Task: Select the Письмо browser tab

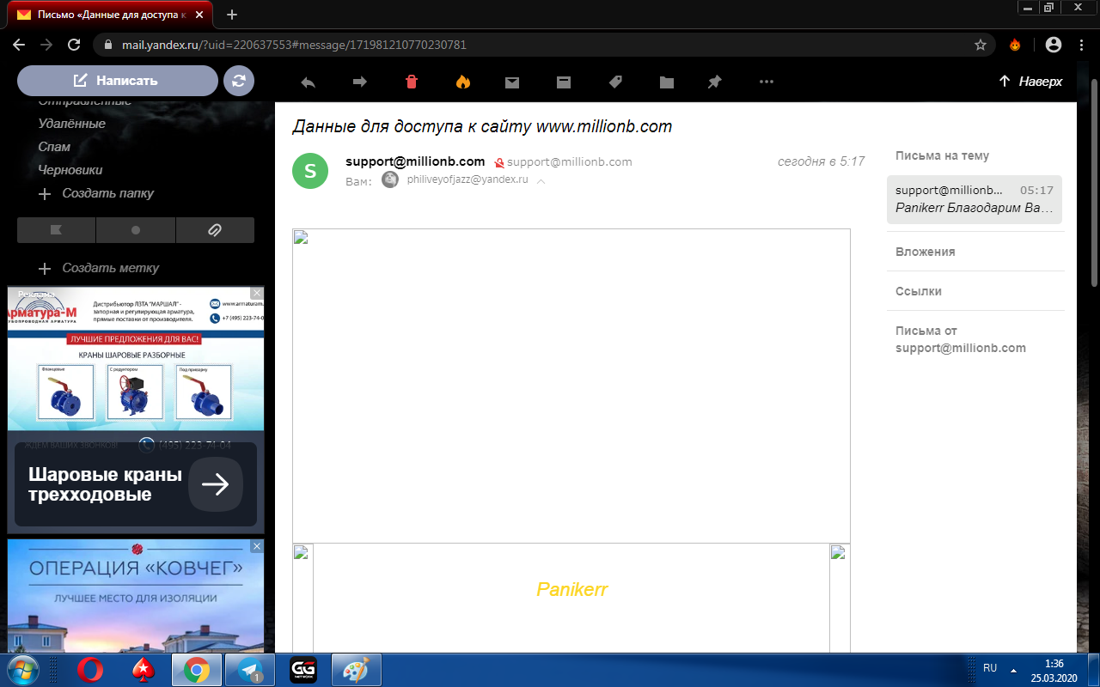Action: 110,15
